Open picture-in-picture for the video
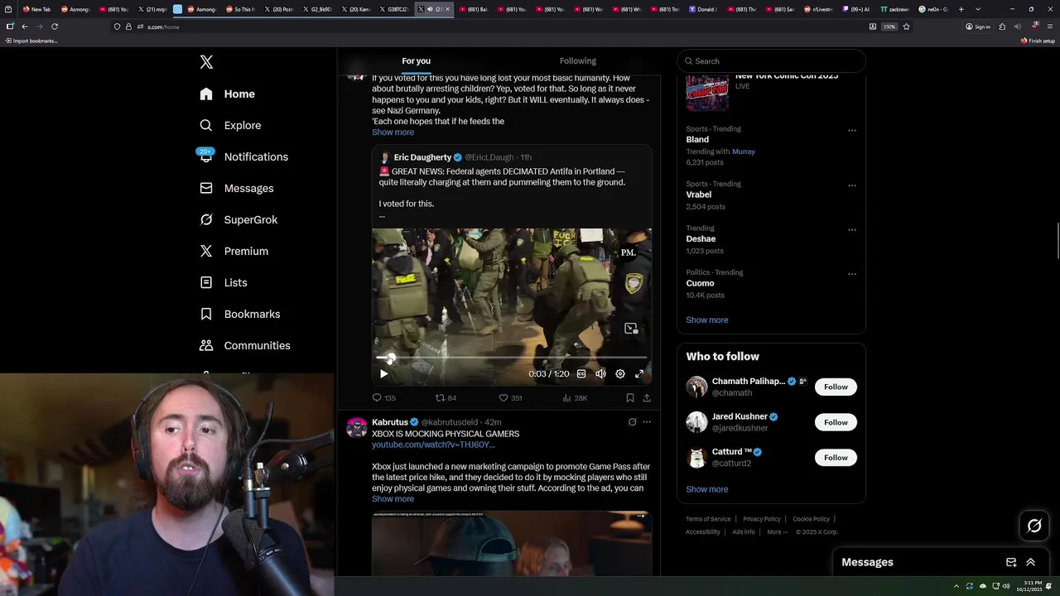The height and width of the screenshot is (596, 1060). click(631, 329)
